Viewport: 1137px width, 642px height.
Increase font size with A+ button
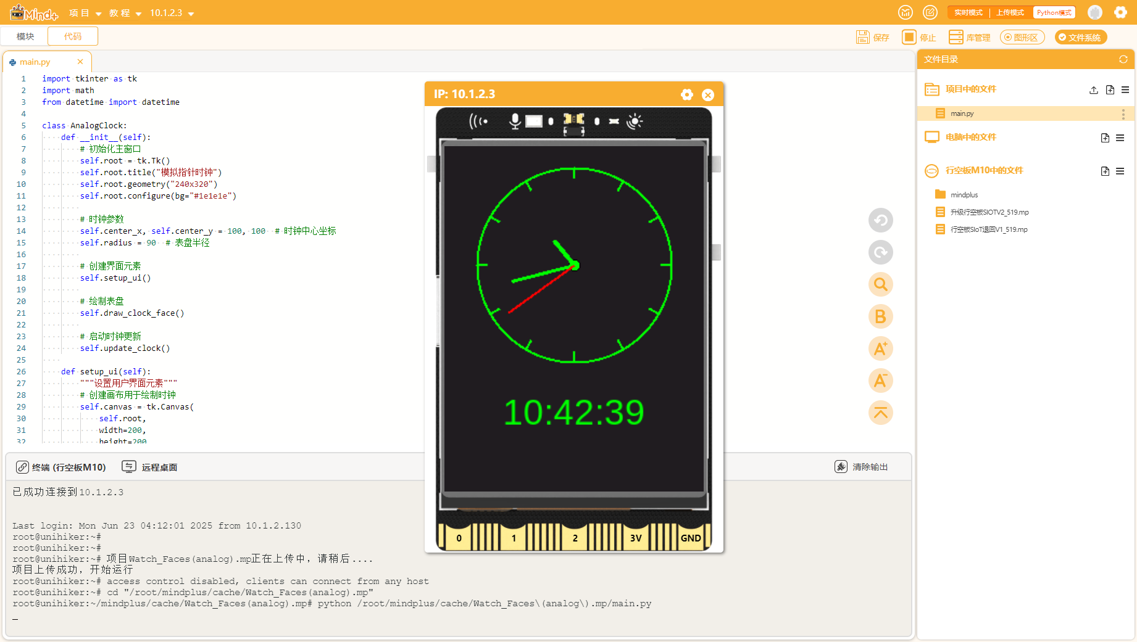[881, 348]
